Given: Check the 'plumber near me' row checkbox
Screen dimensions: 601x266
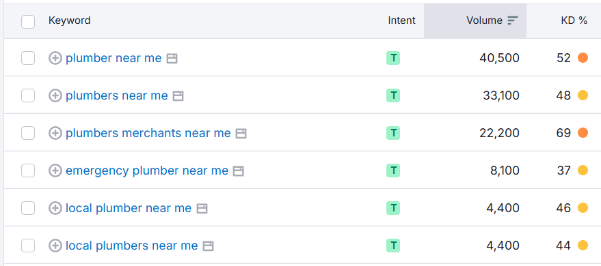Looking at the screenshot, I should coord(28,58).
